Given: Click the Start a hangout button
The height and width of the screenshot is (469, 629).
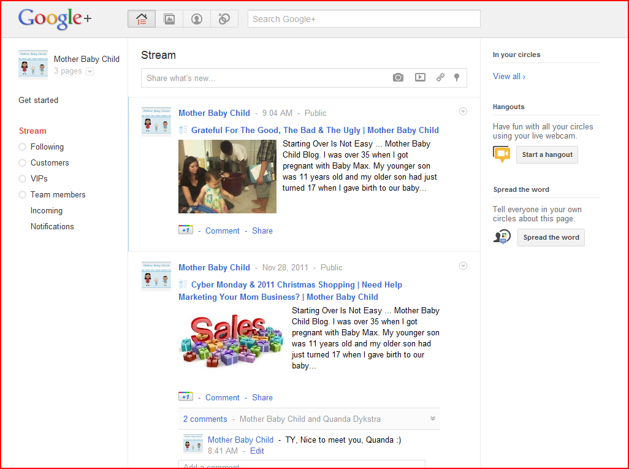Looking at the screenshot, I should (x=547, y=155).
